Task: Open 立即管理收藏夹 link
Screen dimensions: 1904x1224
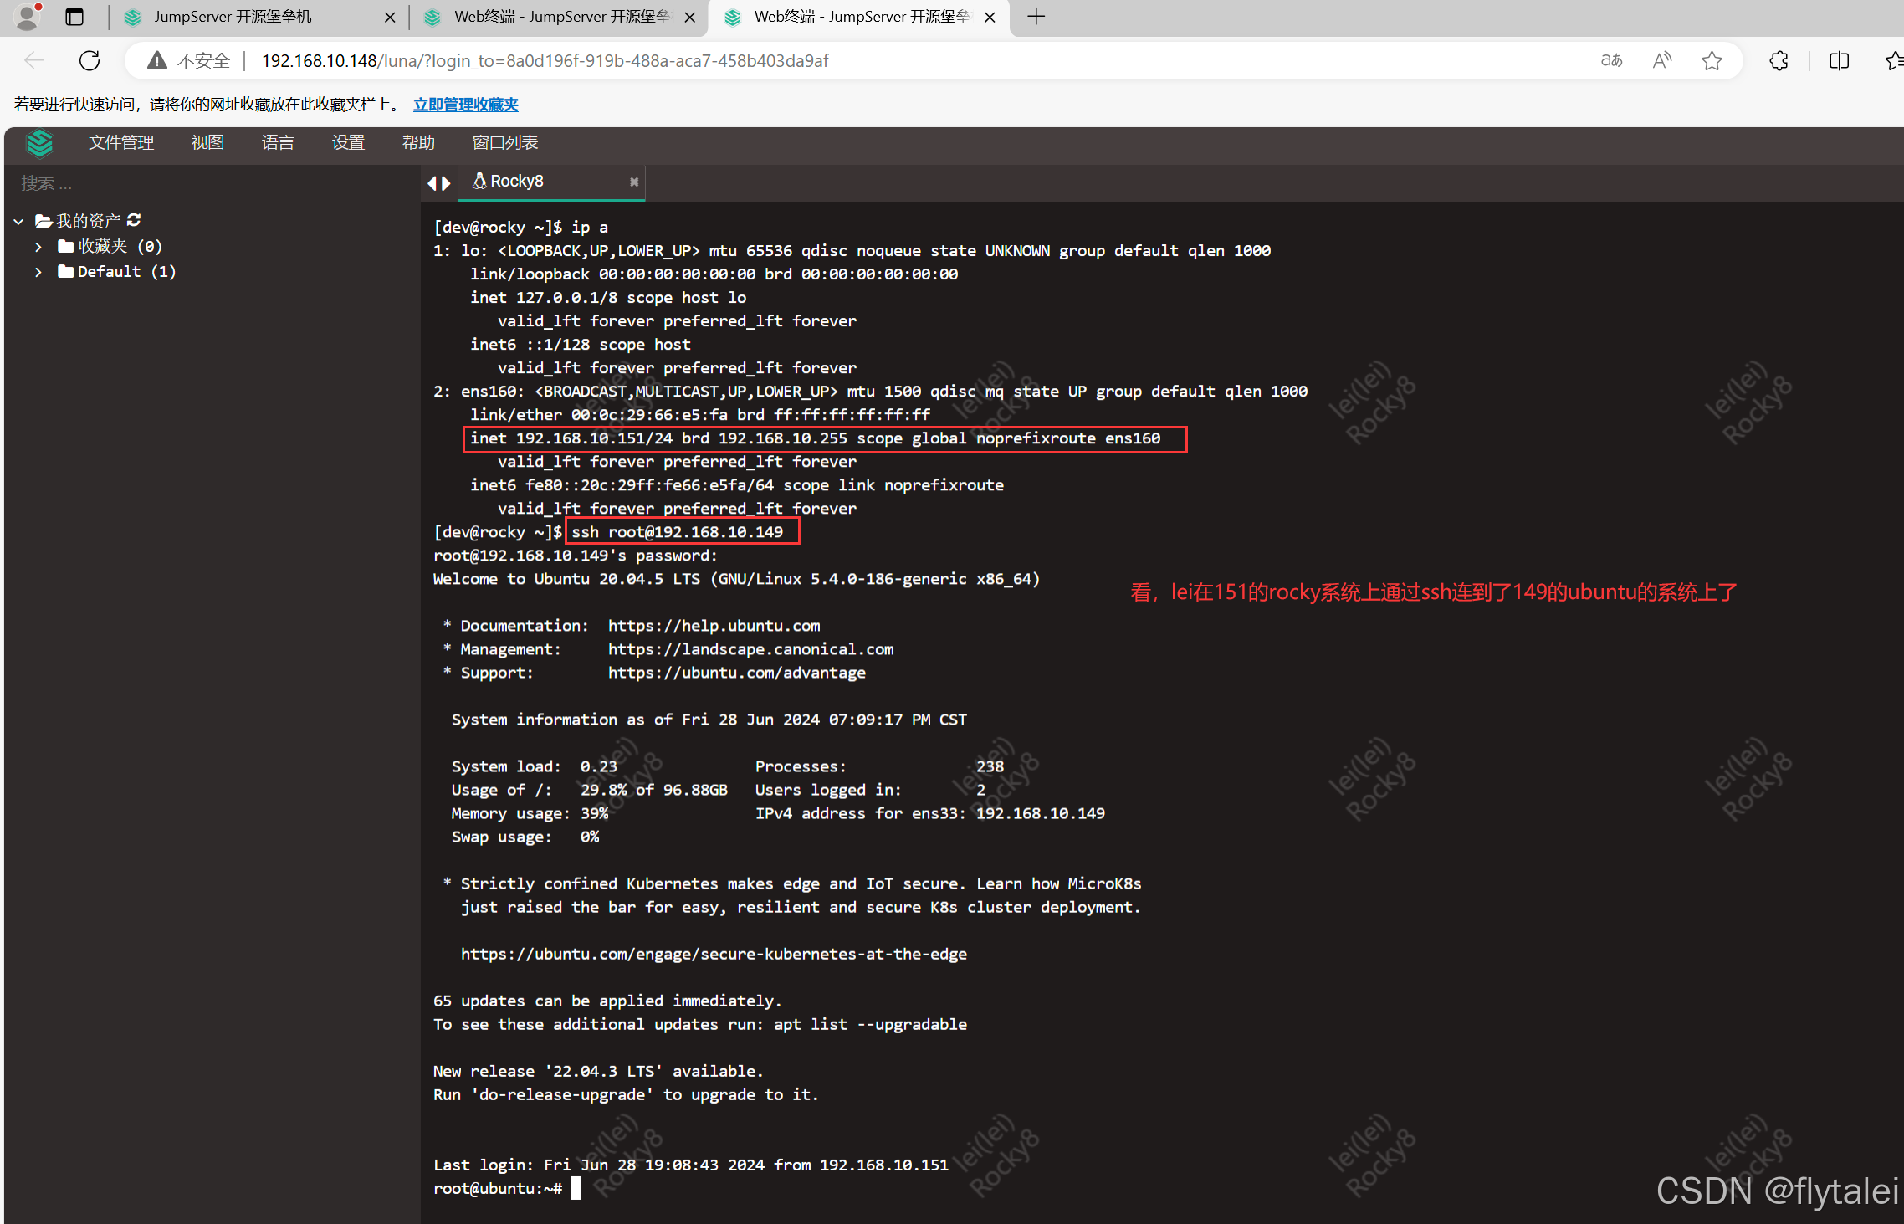Action: [466, 105]
